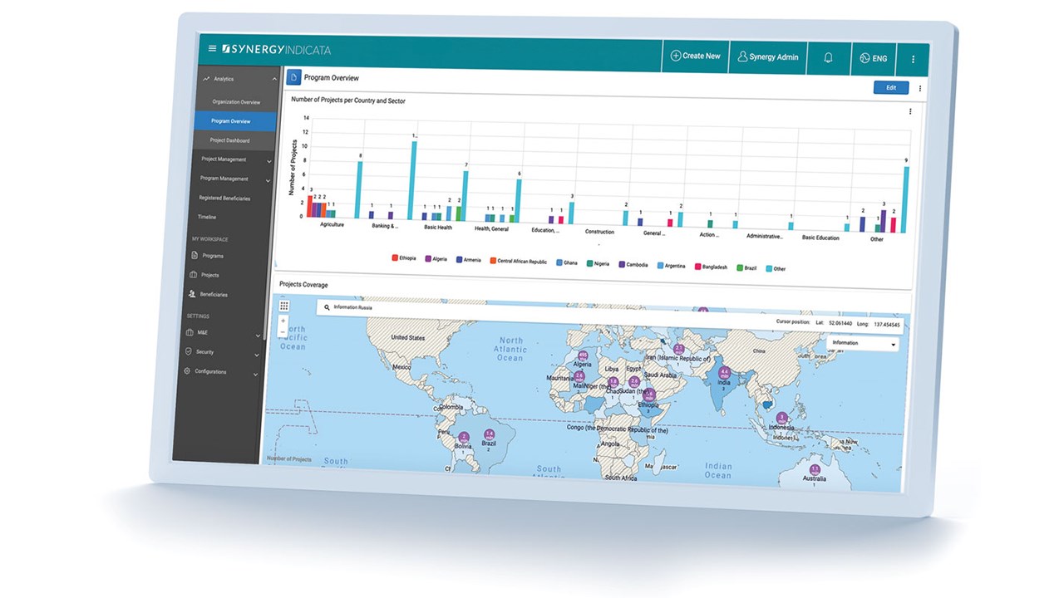Open the chart panel kebab menu
This screenshot has height=598, width=1064.
(x=909, y=111)
